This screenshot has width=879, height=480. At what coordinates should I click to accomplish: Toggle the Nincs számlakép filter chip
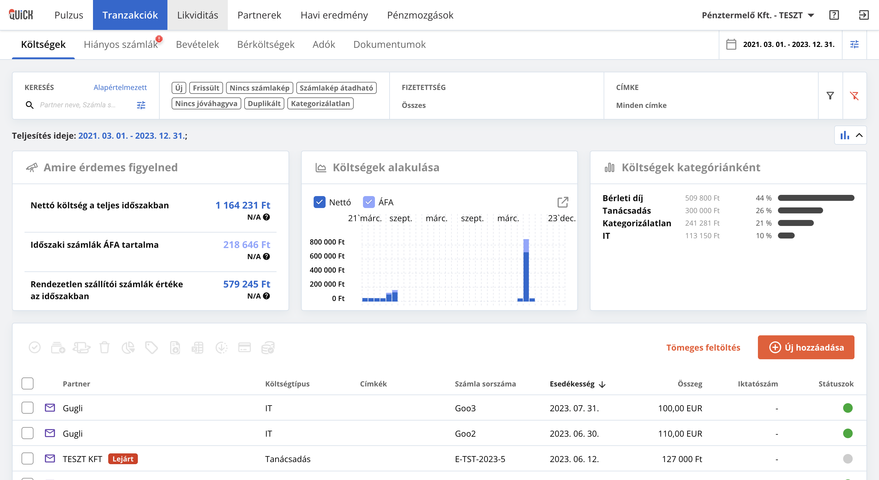click(x=259, y=88)
